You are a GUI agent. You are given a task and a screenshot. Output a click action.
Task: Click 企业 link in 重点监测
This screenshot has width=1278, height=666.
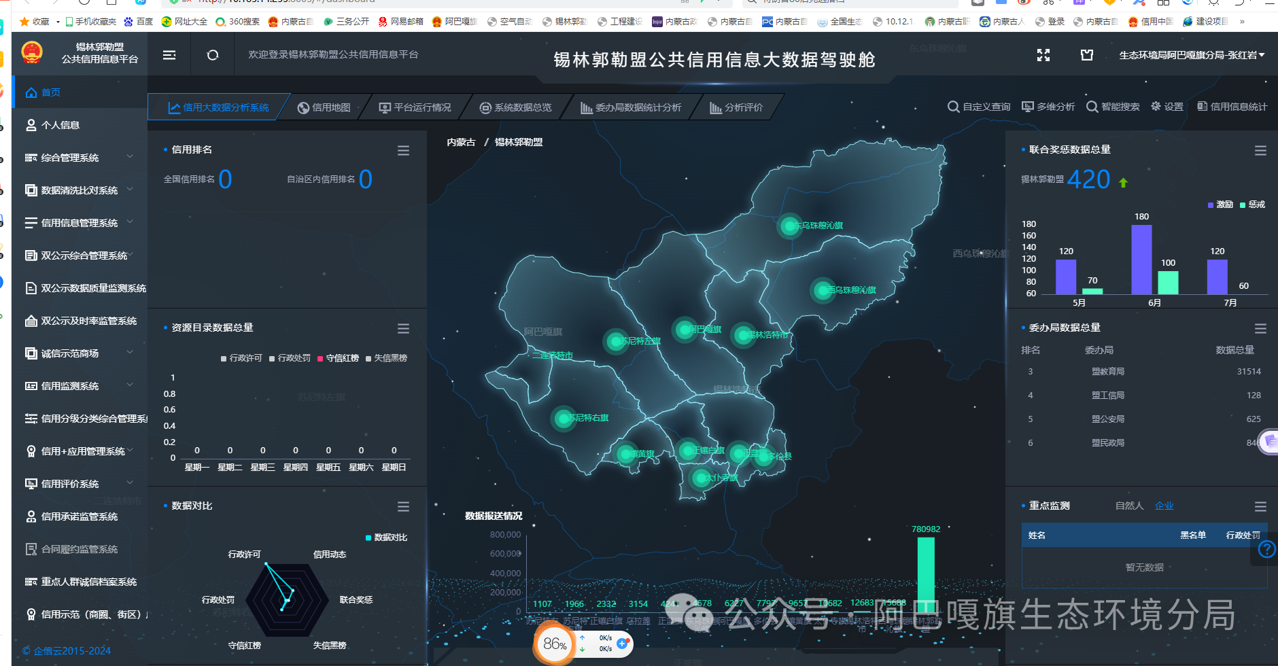point(1164,506)
